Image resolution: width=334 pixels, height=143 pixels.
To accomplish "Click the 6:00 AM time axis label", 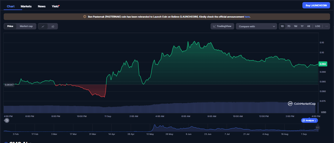I will click(186, 116).
